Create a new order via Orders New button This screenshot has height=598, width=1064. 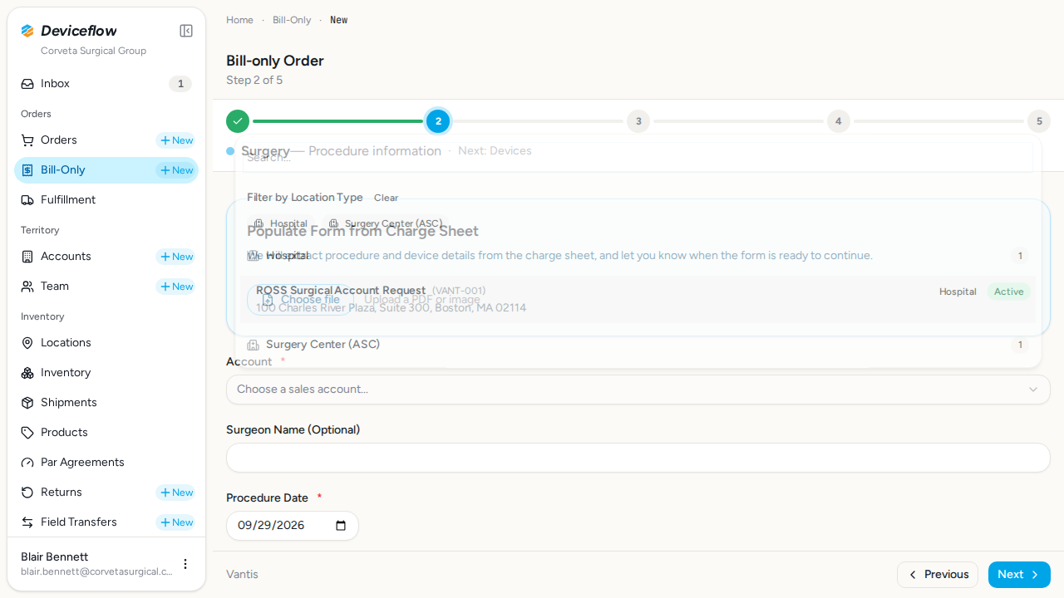(x=176, y=140)
